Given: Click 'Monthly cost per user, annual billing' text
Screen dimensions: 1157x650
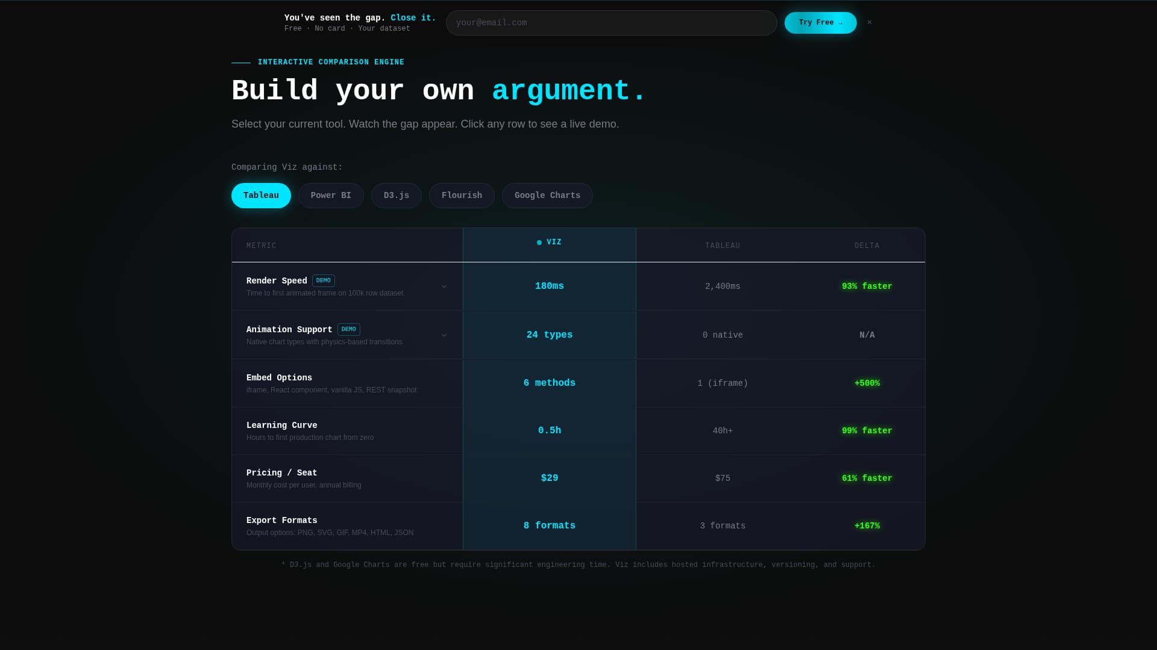Looking at the screenshot, I should coord(304,485).
